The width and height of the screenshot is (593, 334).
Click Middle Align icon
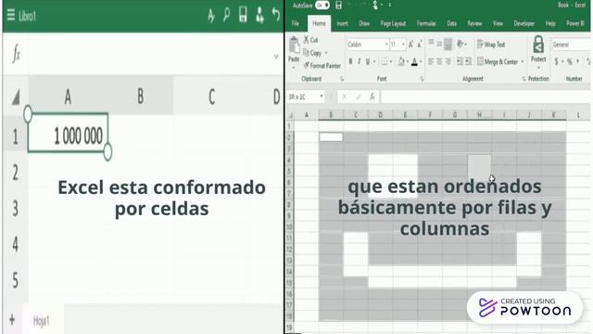[x=439, y=44]
